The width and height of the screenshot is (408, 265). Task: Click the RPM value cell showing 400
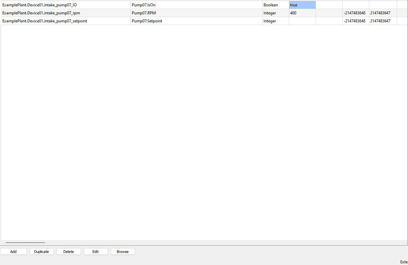302,13
